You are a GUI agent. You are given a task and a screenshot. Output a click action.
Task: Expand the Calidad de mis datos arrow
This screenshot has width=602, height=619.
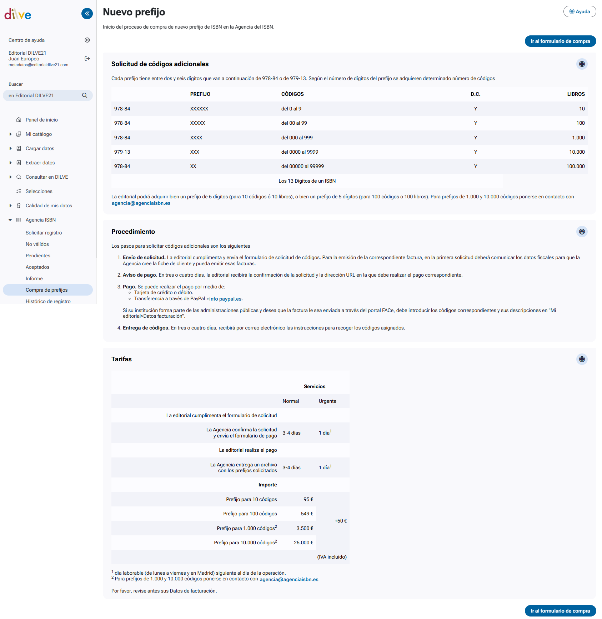point(10,205)
